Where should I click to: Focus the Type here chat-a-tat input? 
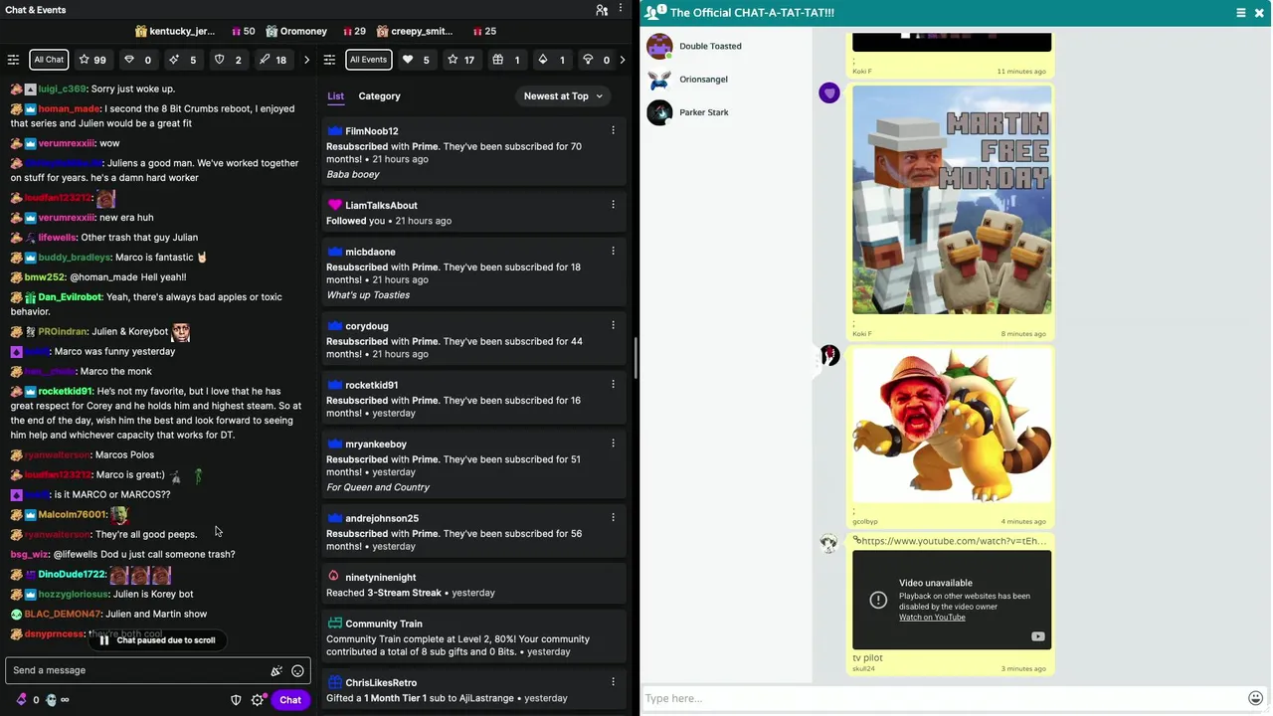[943, 698]
